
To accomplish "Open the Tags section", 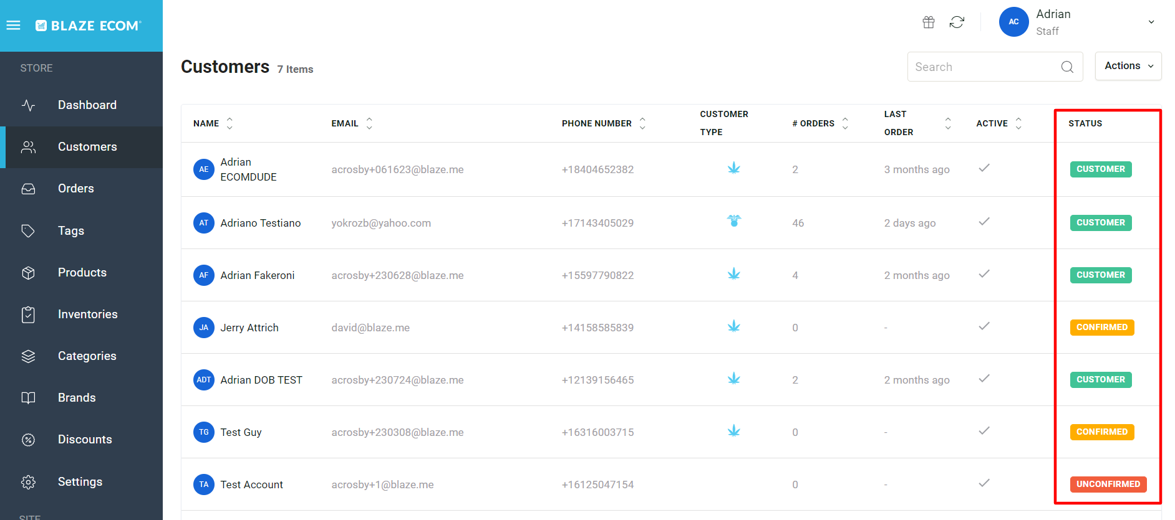I will coord(81,230).
